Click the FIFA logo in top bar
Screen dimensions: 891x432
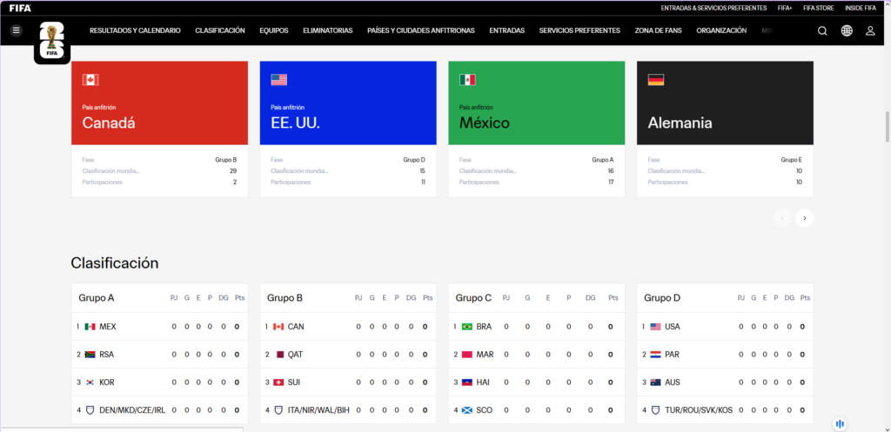[20, 8]
